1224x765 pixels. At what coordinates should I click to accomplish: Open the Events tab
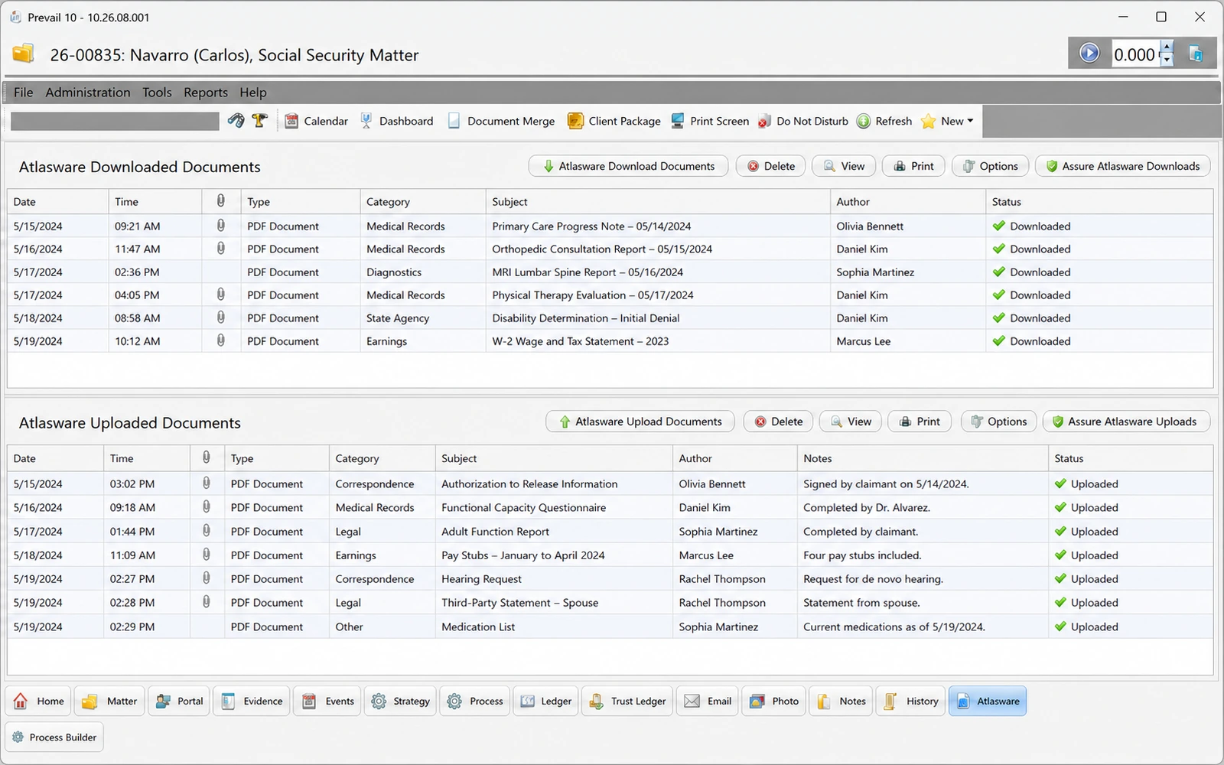[328, 701]
